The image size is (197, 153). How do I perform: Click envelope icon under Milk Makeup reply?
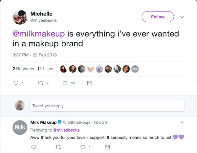107,147
